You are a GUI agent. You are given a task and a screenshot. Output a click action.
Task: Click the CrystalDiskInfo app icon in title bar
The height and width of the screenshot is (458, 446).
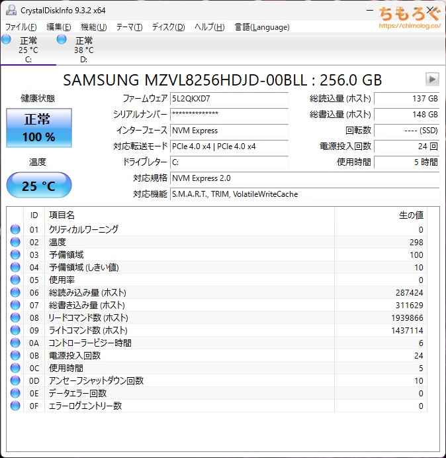11,11
